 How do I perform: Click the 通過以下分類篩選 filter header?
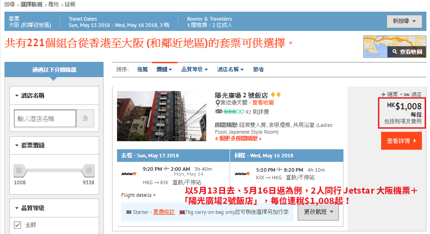coord(54,69)
